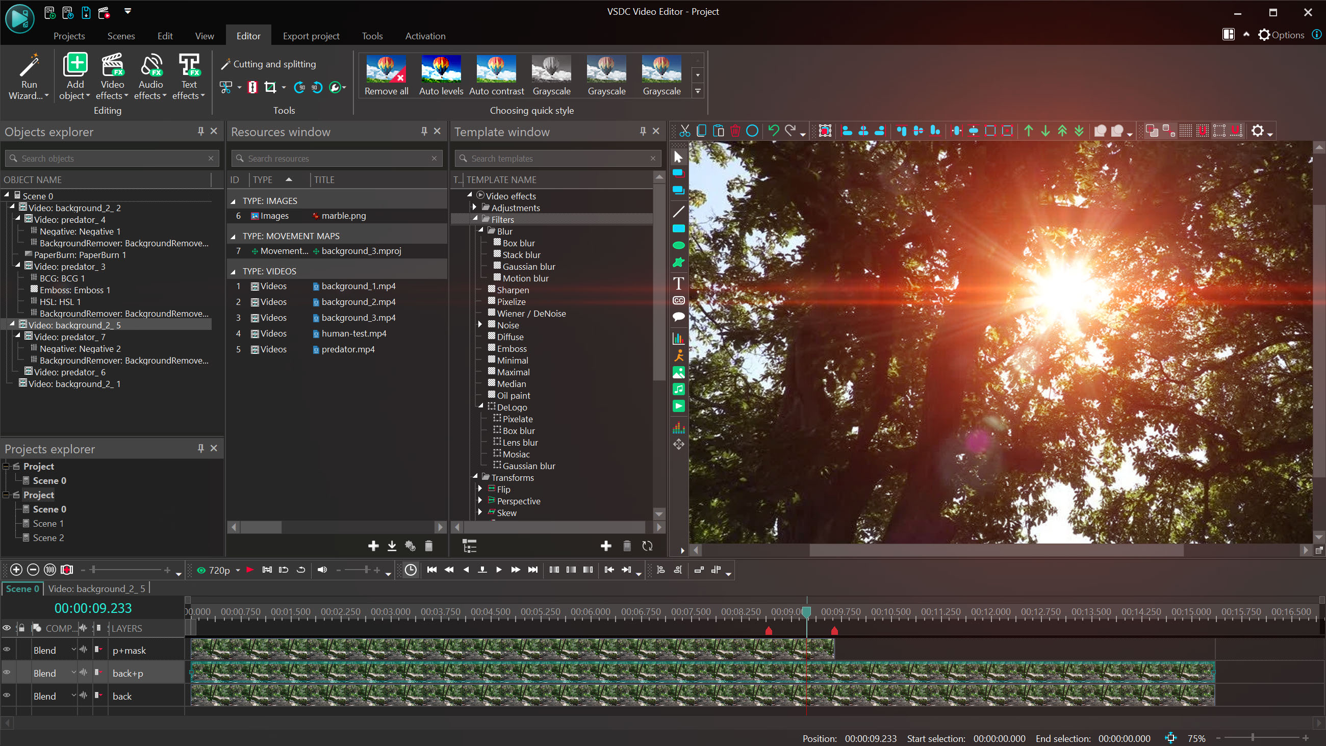The height and width of the screenshot is (746, 1326).
Task: Select the Text tool in the vertical toolbar
Action: pyautogui.click(x=678, y=283)
